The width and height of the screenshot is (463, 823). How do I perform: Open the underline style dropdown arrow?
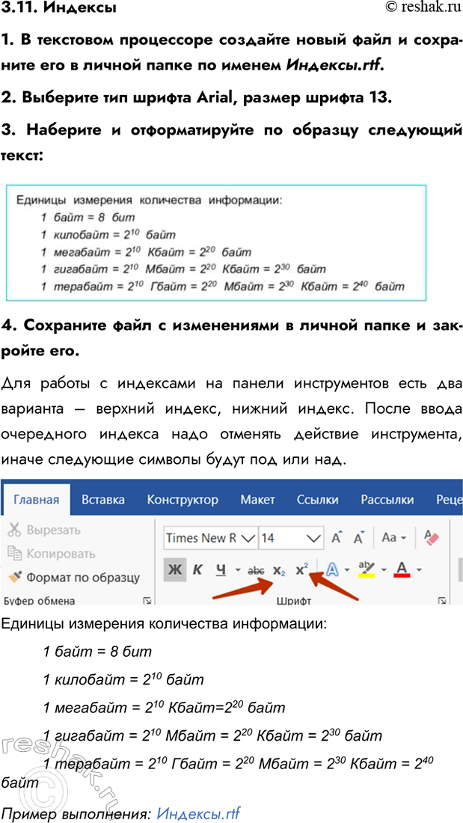(x=238, y=571)
